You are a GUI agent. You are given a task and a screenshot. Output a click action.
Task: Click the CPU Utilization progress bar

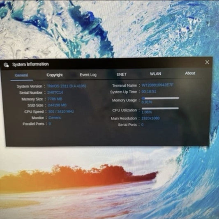(160, 108)
